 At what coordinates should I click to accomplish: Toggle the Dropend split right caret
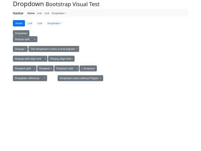click(35, 69)
